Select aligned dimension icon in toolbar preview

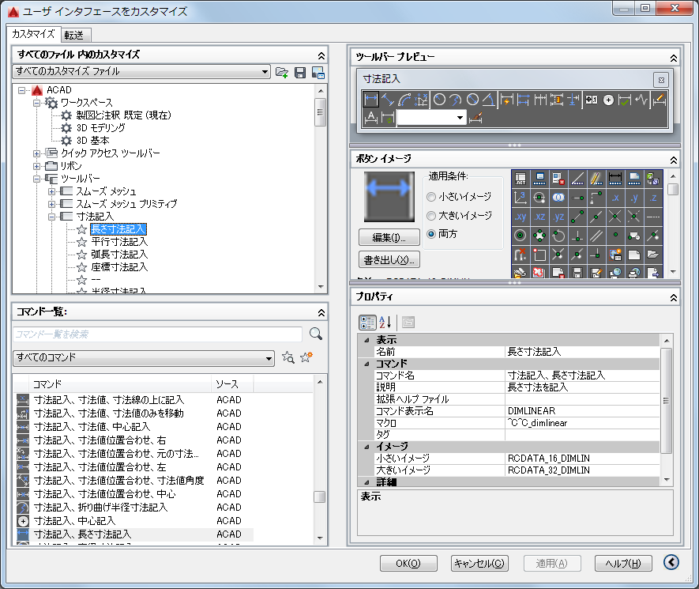387,100
